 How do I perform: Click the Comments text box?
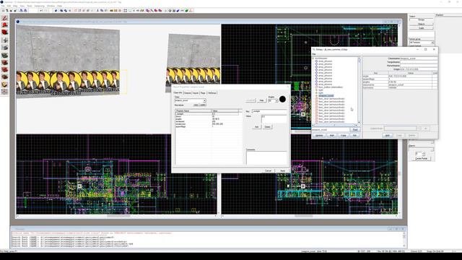pyautogui.click(x=266, y=157)
